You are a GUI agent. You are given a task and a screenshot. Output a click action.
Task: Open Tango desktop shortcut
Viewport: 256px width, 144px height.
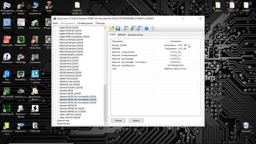pos(49,6)
